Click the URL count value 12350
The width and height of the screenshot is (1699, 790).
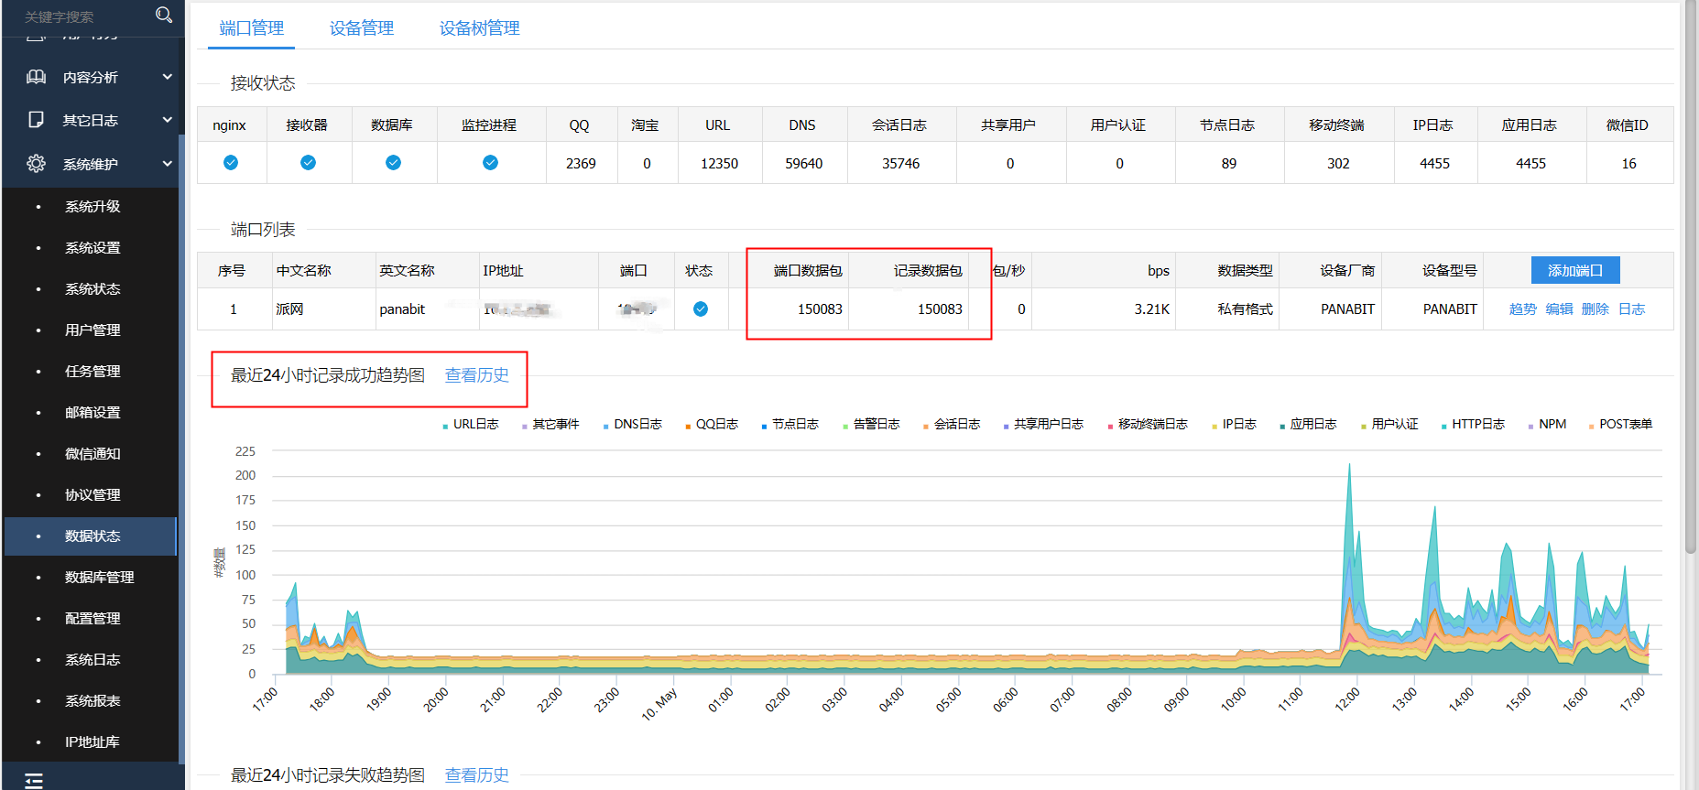719,164
